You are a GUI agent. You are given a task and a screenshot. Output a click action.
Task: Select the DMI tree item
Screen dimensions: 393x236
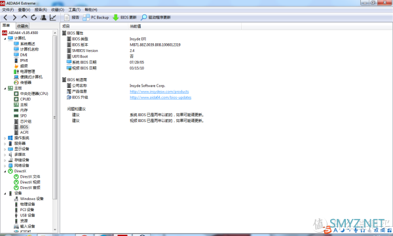[x=20, y=54]
